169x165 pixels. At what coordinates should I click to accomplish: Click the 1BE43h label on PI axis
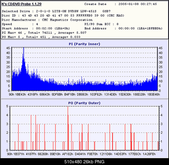(21, 94)
